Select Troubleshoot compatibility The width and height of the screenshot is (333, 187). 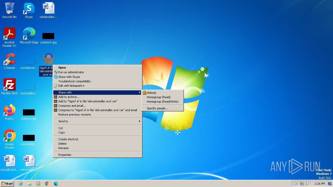(x=98, y=81)
